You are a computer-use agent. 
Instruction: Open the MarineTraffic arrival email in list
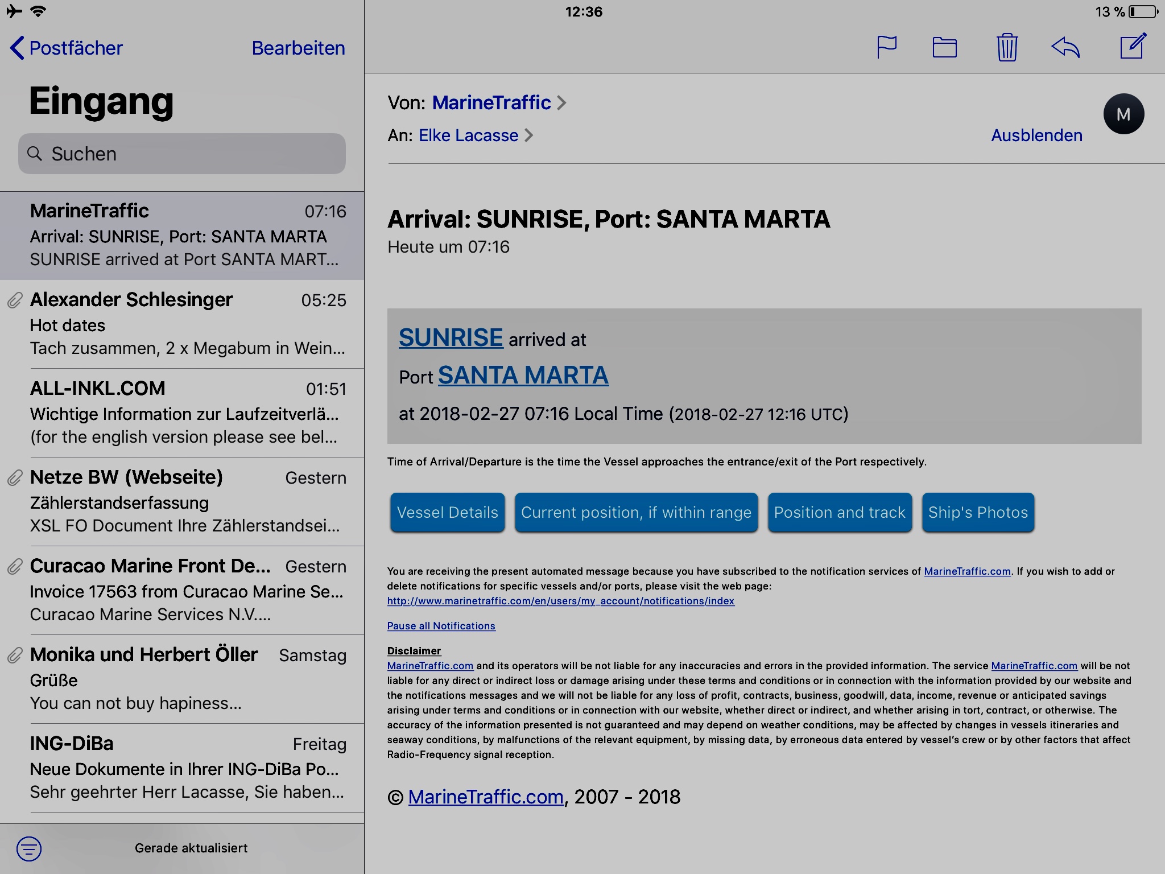(182, 236)
